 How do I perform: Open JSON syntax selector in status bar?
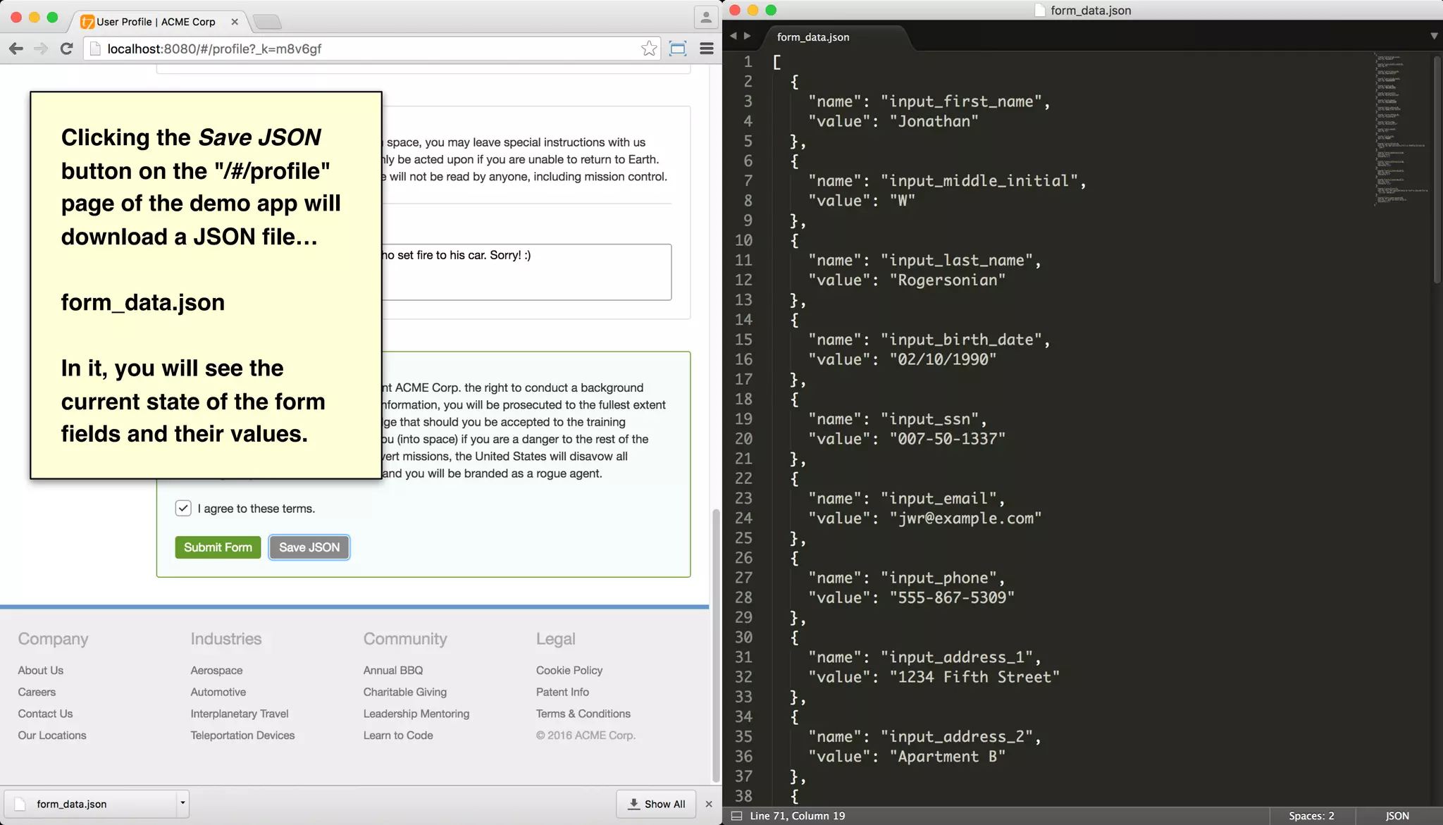1397,816
